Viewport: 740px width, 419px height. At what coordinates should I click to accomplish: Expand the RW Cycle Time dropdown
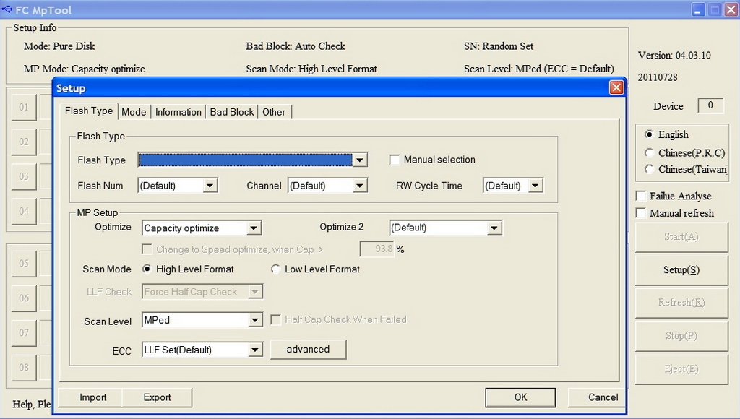535,186
